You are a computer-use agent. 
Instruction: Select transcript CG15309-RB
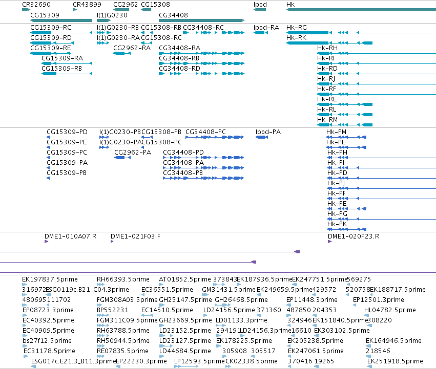[61, 69]
